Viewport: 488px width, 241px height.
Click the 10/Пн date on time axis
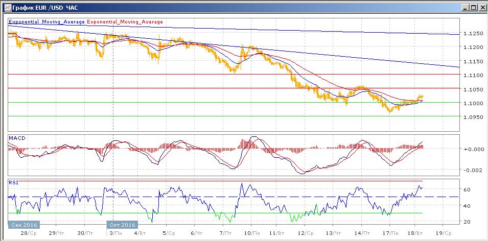pyautogui.click(x=253, y=232)
